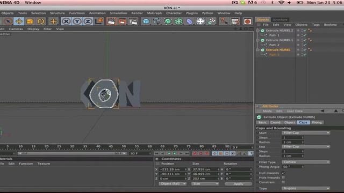
Task: Click the record keyframe button
Action: (195, 154)
